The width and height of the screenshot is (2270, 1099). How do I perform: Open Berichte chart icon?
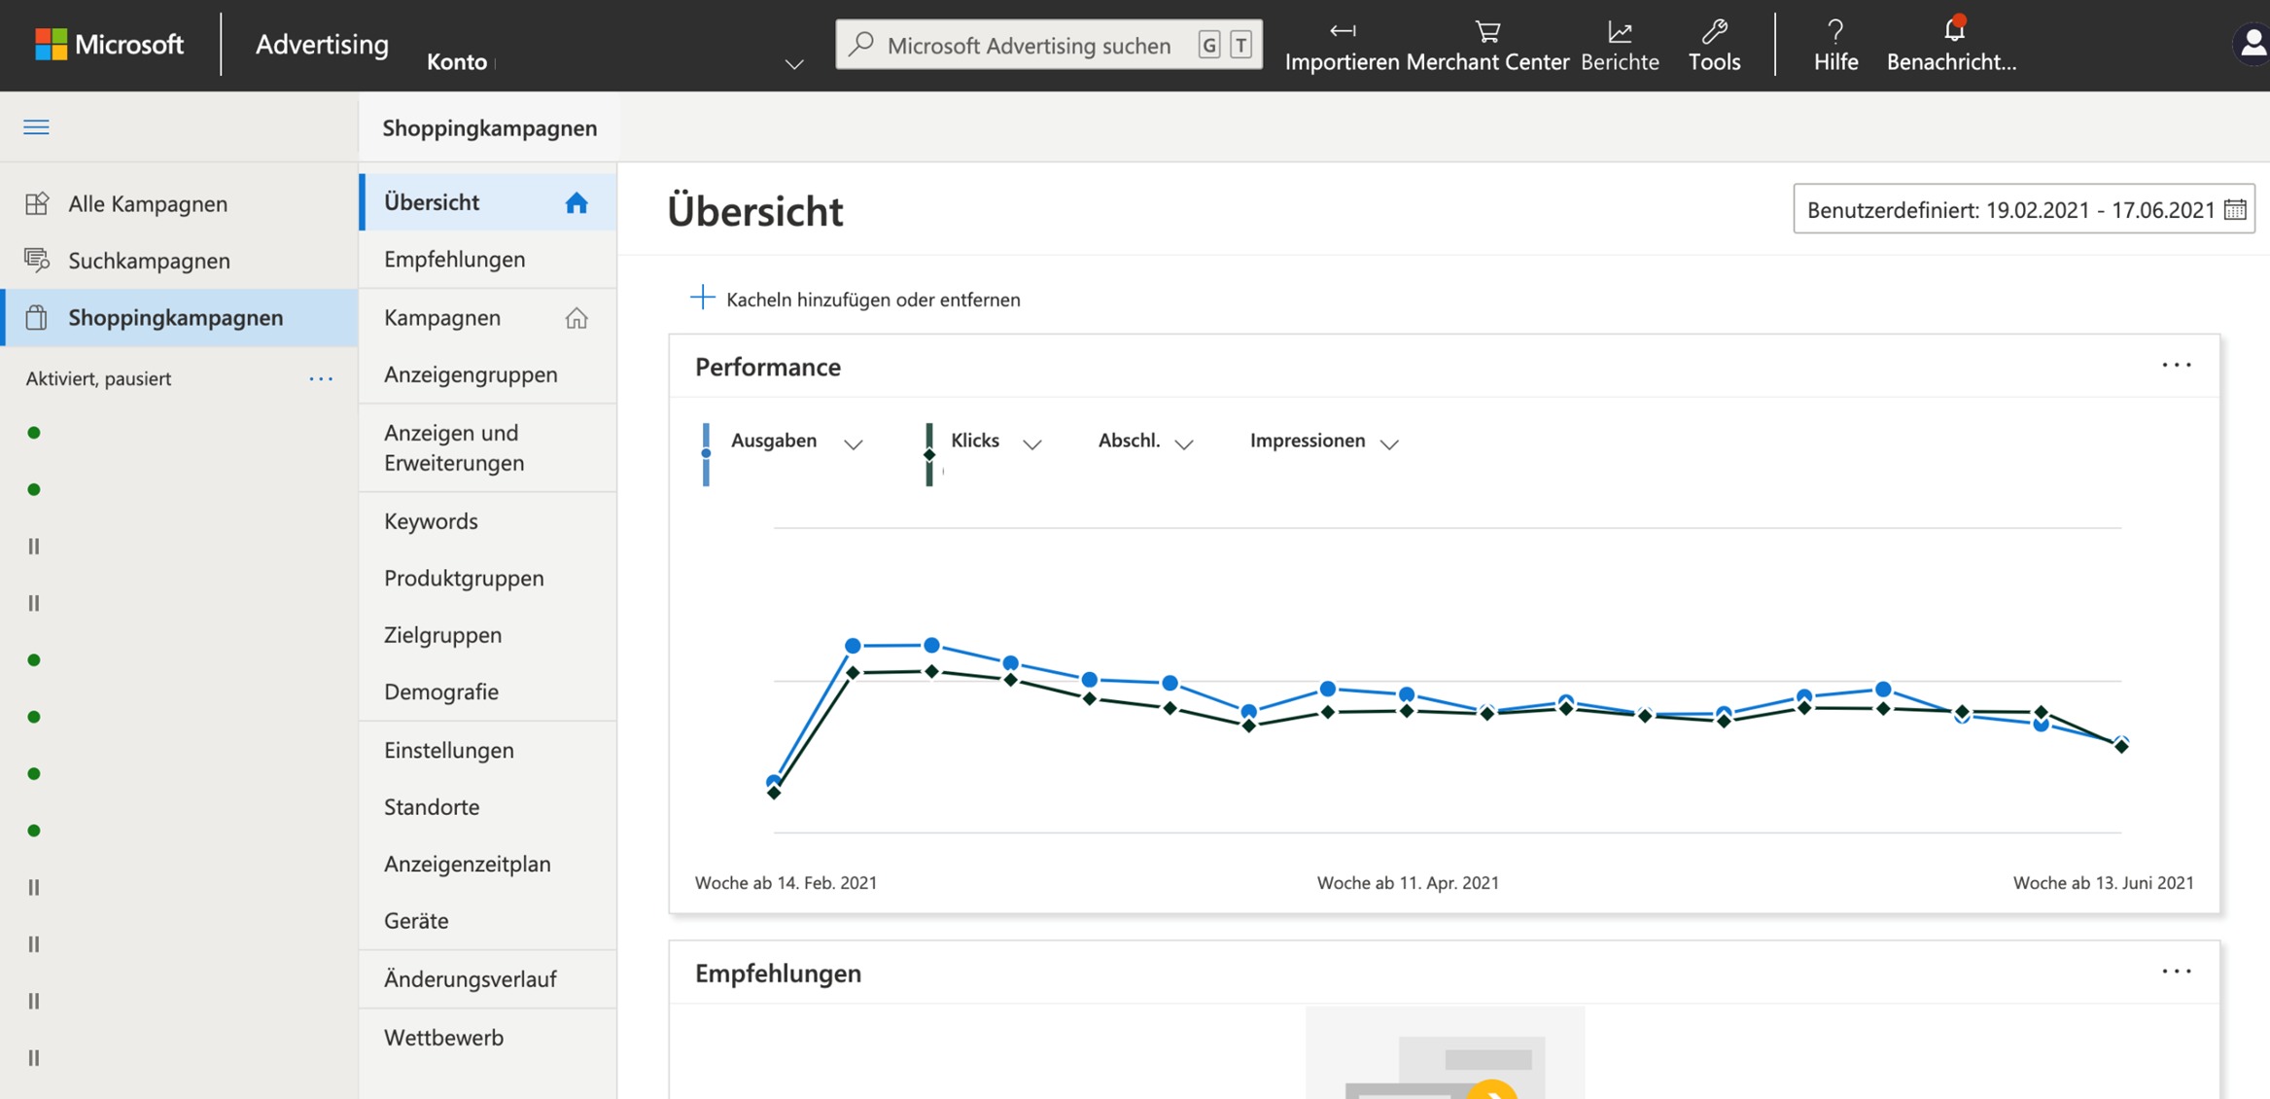pyautogui.click(x=1620, y=32)
